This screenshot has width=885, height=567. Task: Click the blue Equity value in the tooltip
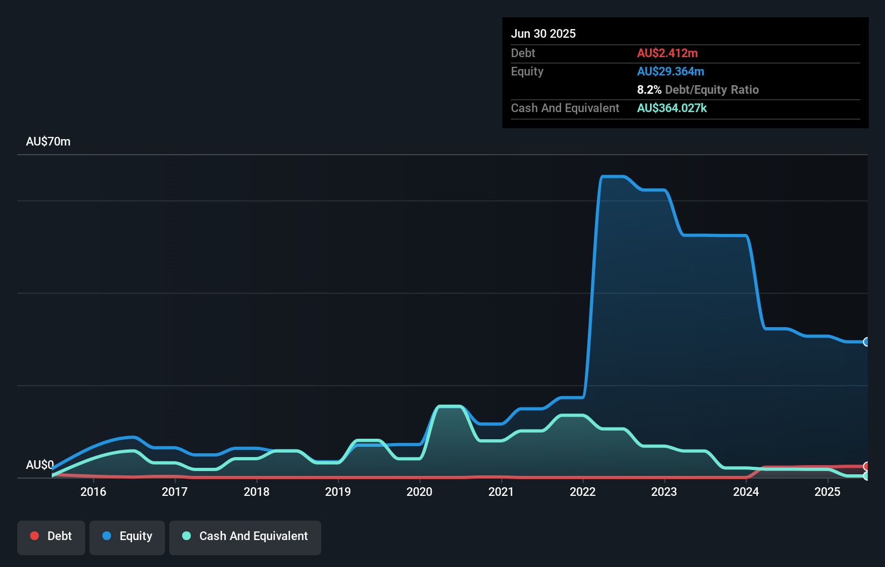670,71
